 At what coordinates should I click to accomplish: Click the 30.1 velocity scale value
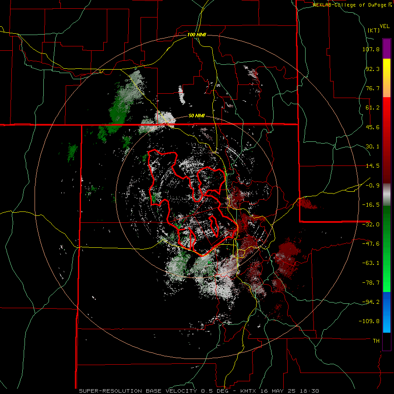click(x=373, y=147)
